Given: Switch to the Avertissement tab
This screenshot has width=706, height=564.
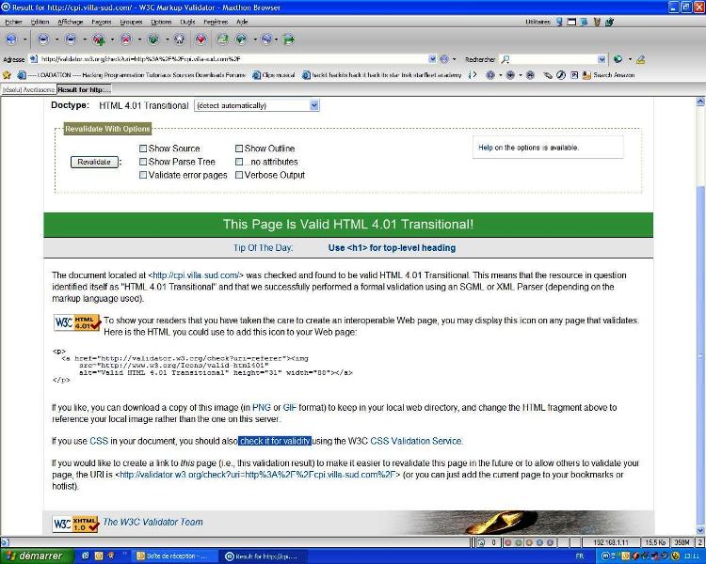Looking at the screenshot, I should click(28, 90).
